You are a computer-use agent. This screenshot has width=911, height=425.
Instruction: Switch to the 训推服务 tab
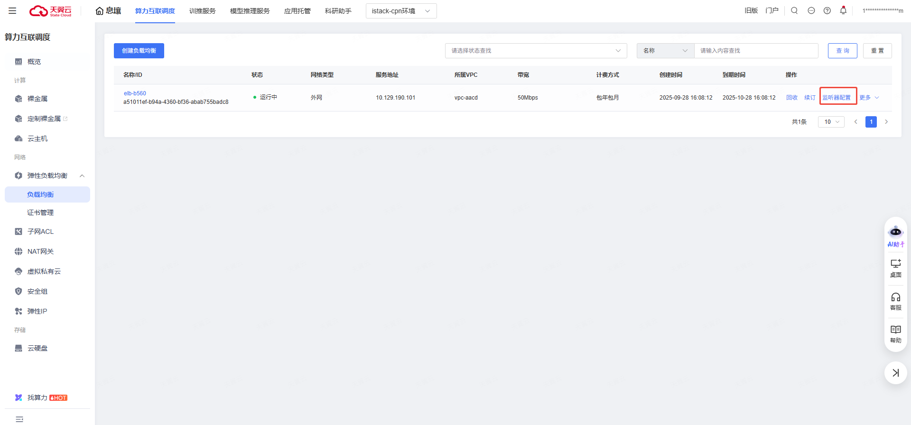202,11
